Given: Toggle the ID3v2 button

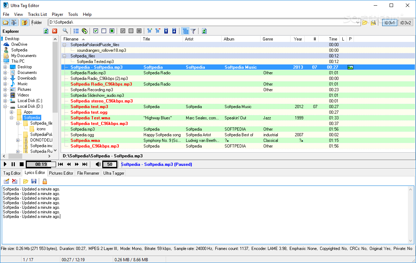Looking at the screenshot, I should pyautogui.click(x=405, y=23).
